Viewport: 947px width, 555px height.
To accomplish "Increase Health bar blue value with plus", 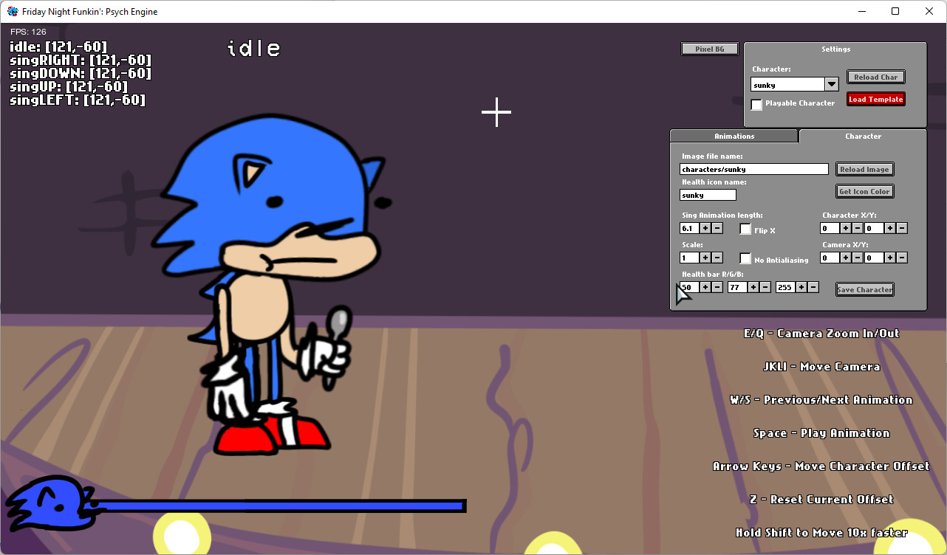I will pyautogui.click(x=801, y=287).
